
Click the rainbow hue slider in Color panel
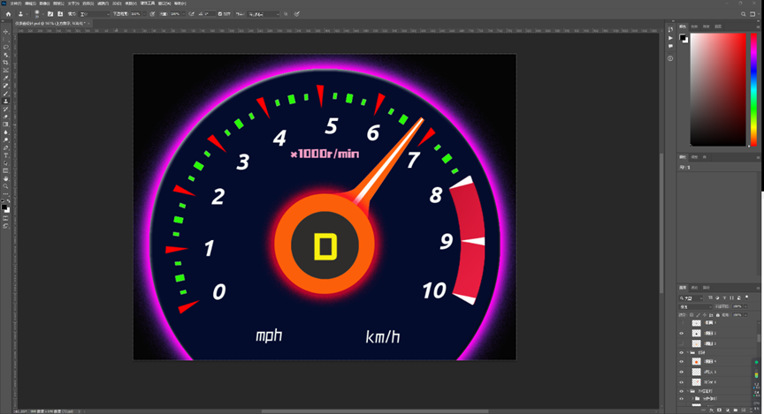pos(753,89)
